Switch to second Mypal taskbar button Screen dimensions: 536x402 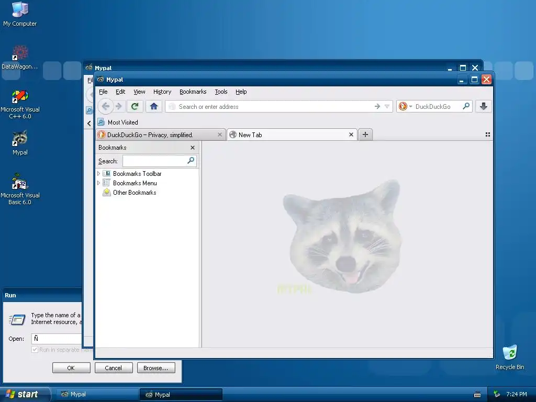click(x=181, y=395)
